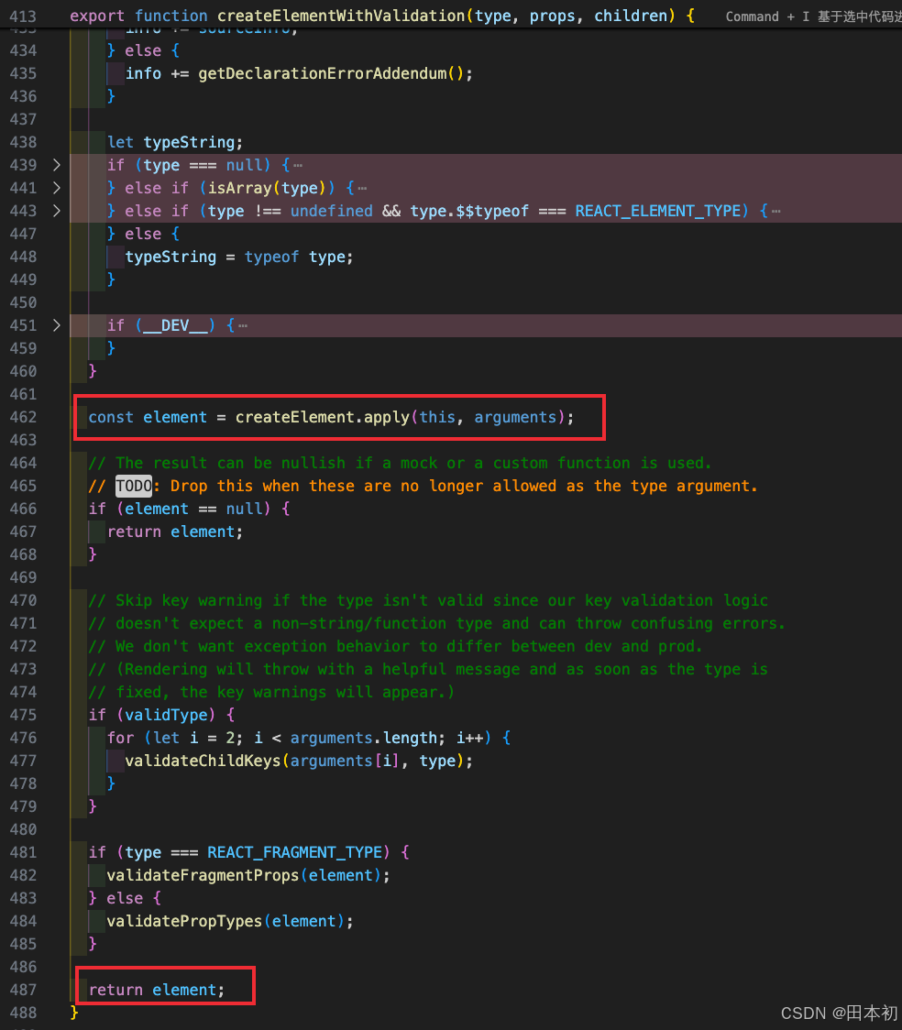
Task: Click 'undefined' keyword on line 443
Action: pos(331,211)
